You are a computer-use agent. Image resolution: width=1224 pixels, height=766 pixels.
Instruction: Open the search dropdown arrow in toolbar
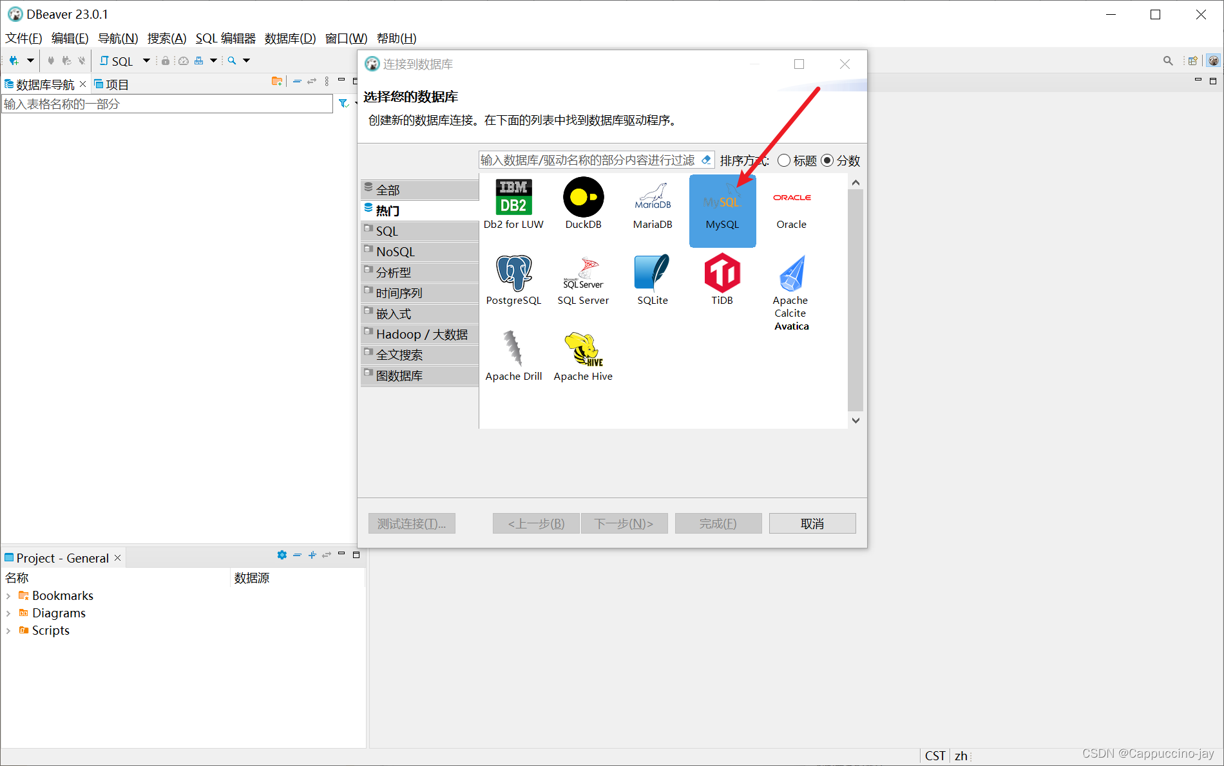click(x=246, y=61)
